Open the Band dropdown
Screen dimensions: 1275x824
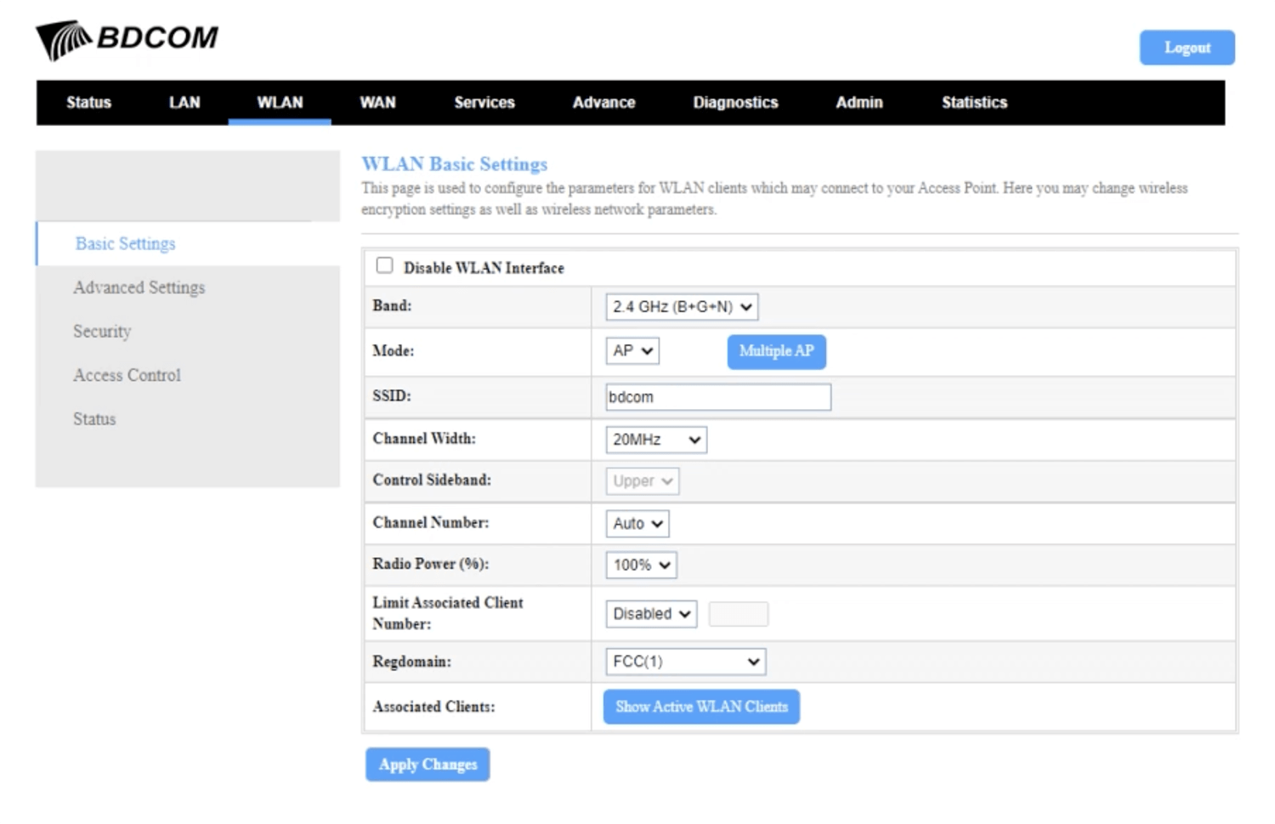[x=682, y=307]
